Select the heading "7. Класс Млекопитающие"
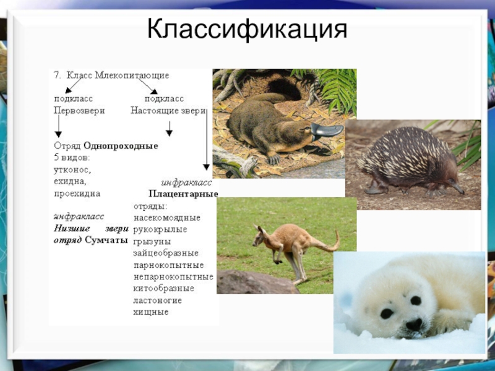This screenshot has width=495, height=371. (111, 75)
